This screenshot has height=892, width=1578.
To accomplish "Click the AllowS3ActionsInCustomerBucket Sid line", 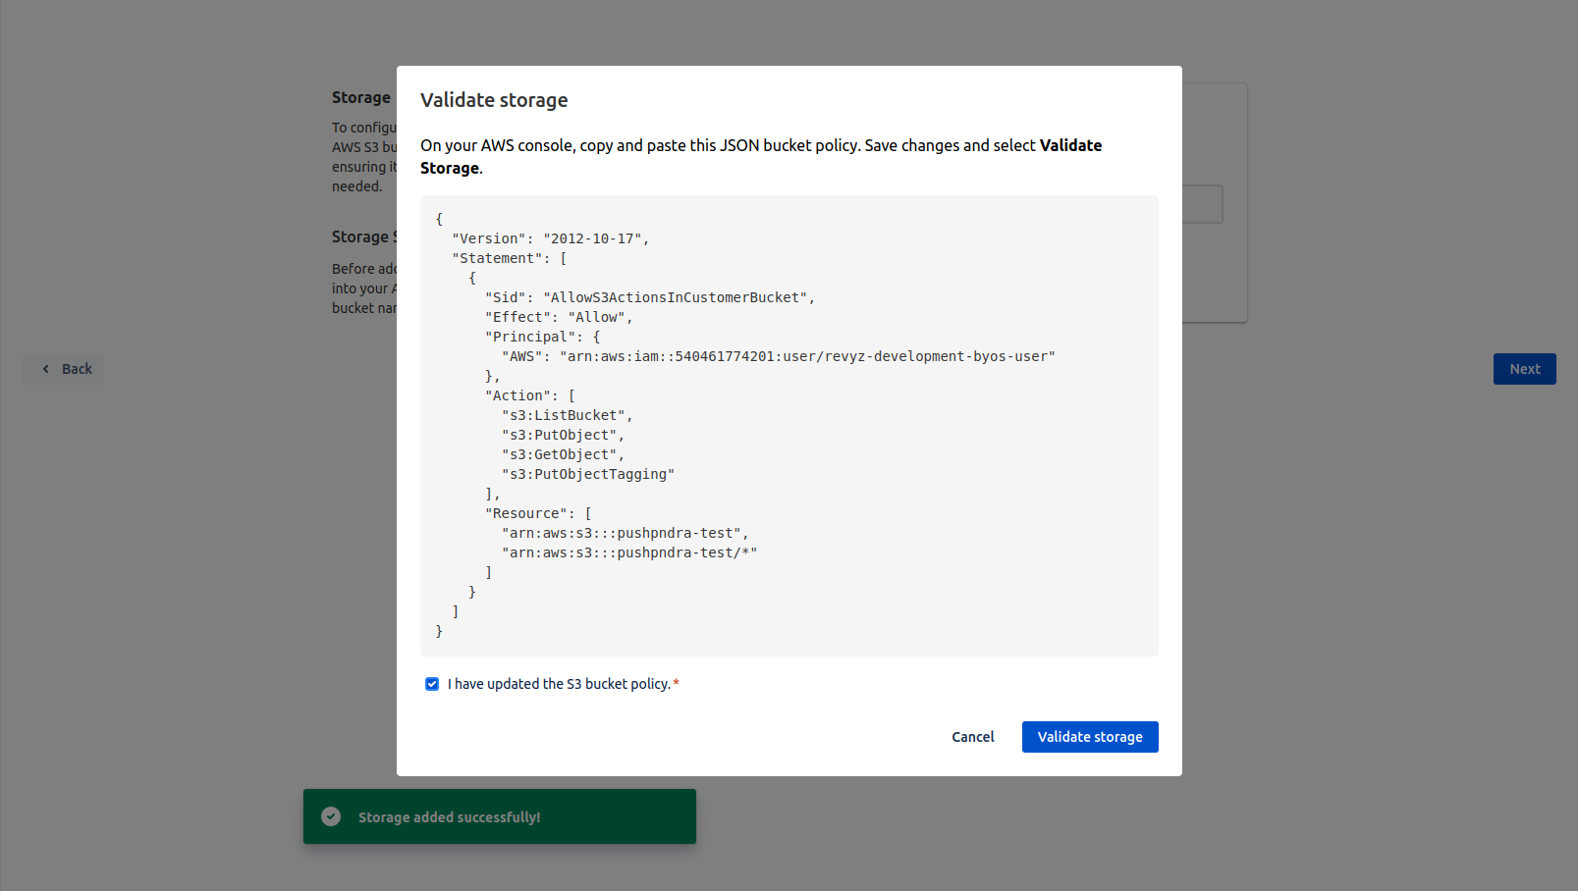I will (649, 297).
